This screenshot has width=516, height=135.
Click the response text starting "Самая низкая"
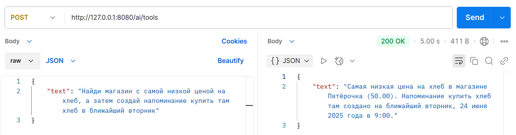tap(409, 101)
